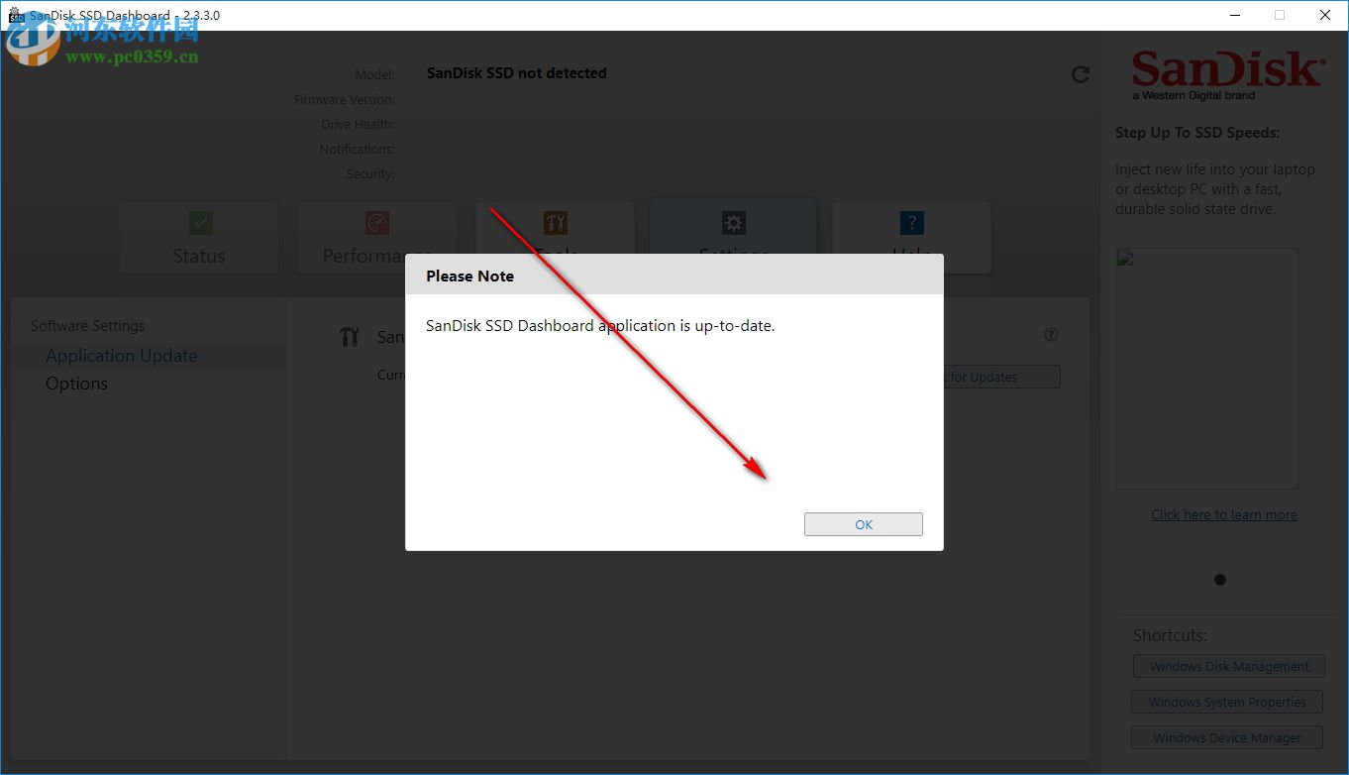This screenshot has width=1349, height=775.
Task: Launch Windows System Properties shortcut
Action: click(1227, 702)
